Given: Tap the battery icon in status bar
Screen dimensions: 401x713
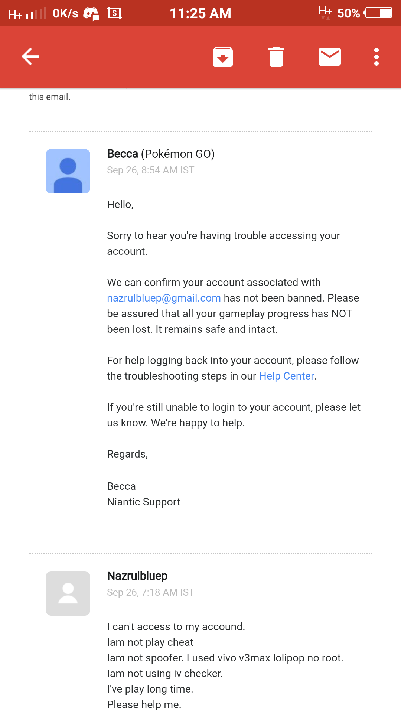Looking at the screenshot, I should pos(378,13).
